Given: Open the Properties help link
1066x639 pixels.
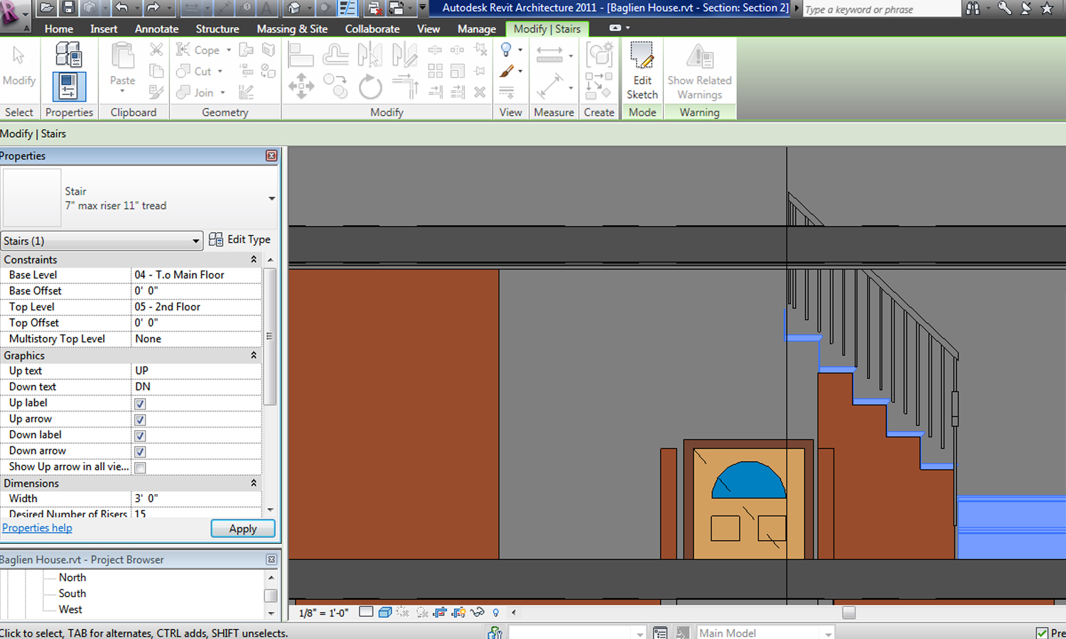Looking at the screenshot, I should click(37, 528).
